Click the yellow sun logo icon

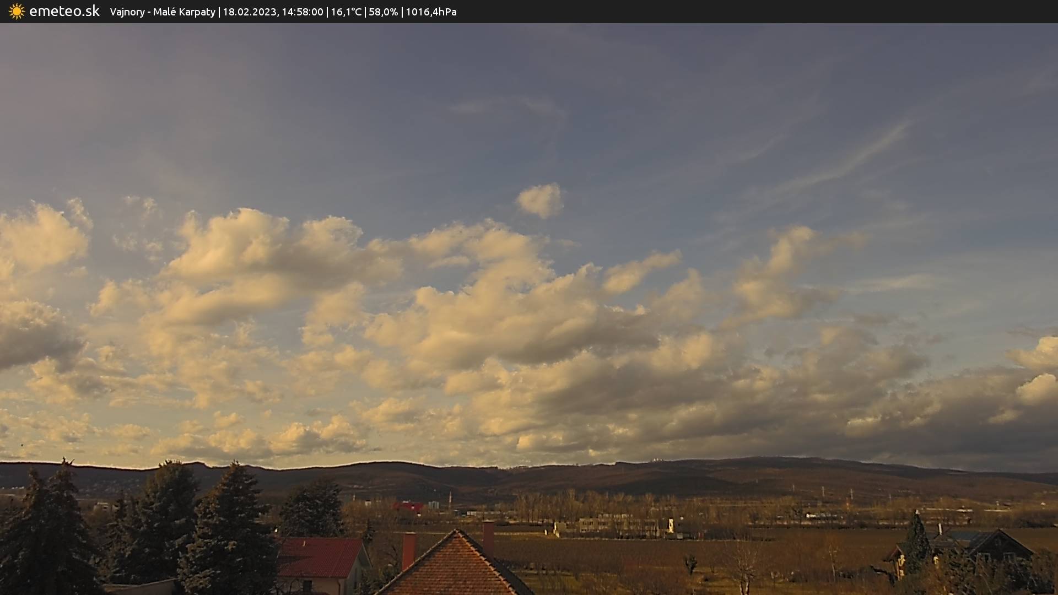17,12
